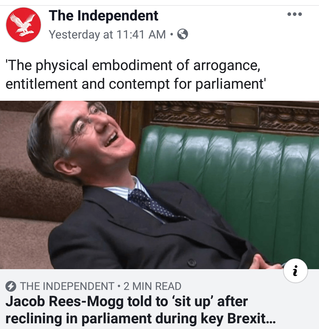Viewport: 319px width, 329px height.
Task: Tap the globe public-audience icon
Action: [x=183, y=34]
